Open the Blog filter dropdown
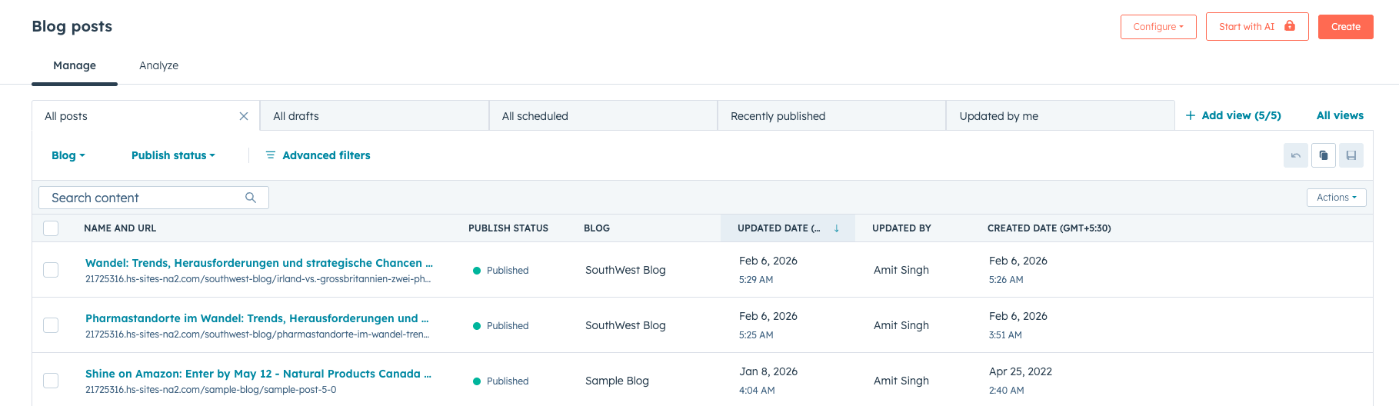This screenshot has height=406, width=1399. click(68, 155)
